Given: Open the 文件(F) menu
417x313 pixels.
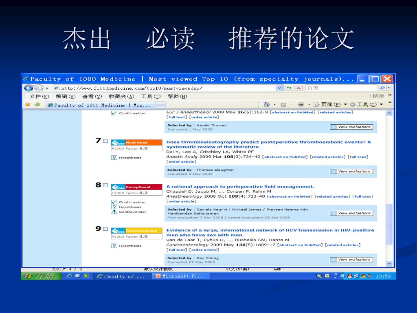Looking at the screenshot, I should point(40,96).
